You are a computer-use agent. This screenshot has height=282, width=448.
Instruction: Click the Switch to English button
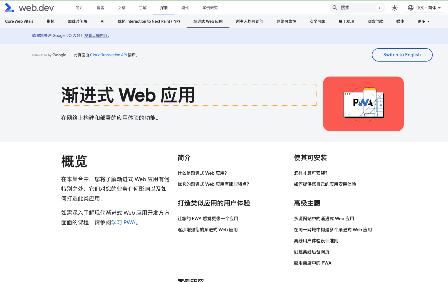pos(402,55)
